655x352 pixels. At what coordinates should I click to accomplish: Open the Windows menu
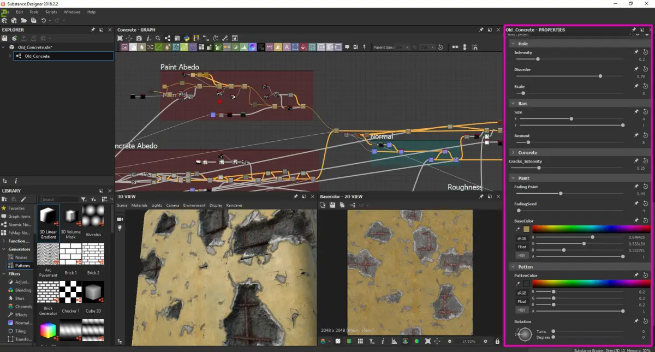(72, 11)
